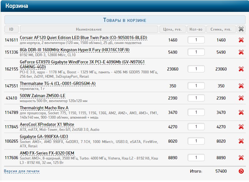Select ID 43410 text
Image resolution: width=249 pixels, height=182 pixels.
11,98
